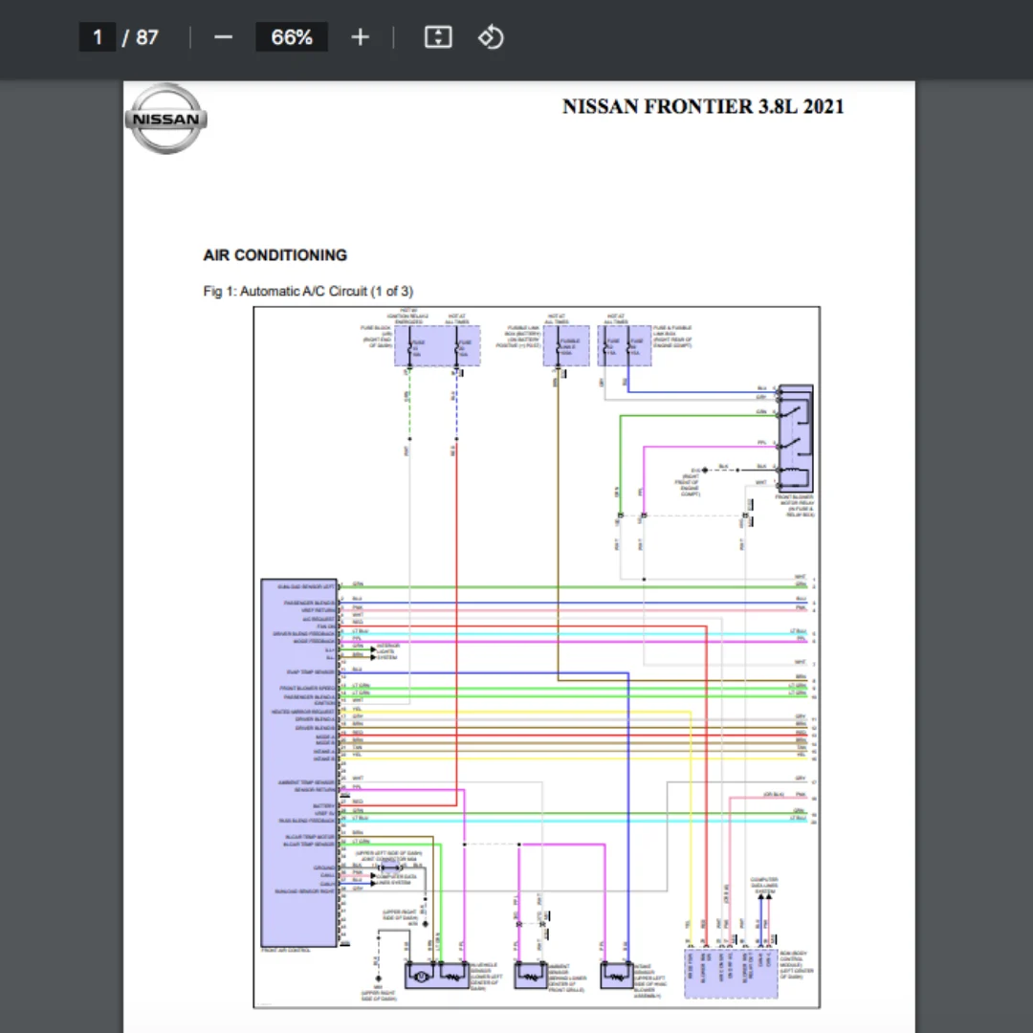
Task: Click the "BCM (BODY CONTROL MODULE)" label
Action: tap(797, 964)
